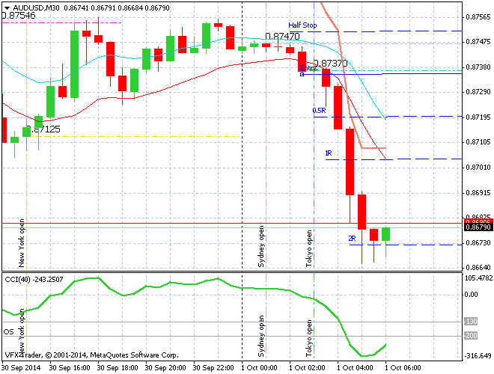Click the OS oversold label in CCI panel
Screen dimensions: 494x374
point(9,331)
